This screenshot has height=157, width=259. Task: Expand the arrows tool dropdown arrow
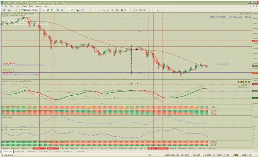119,10
